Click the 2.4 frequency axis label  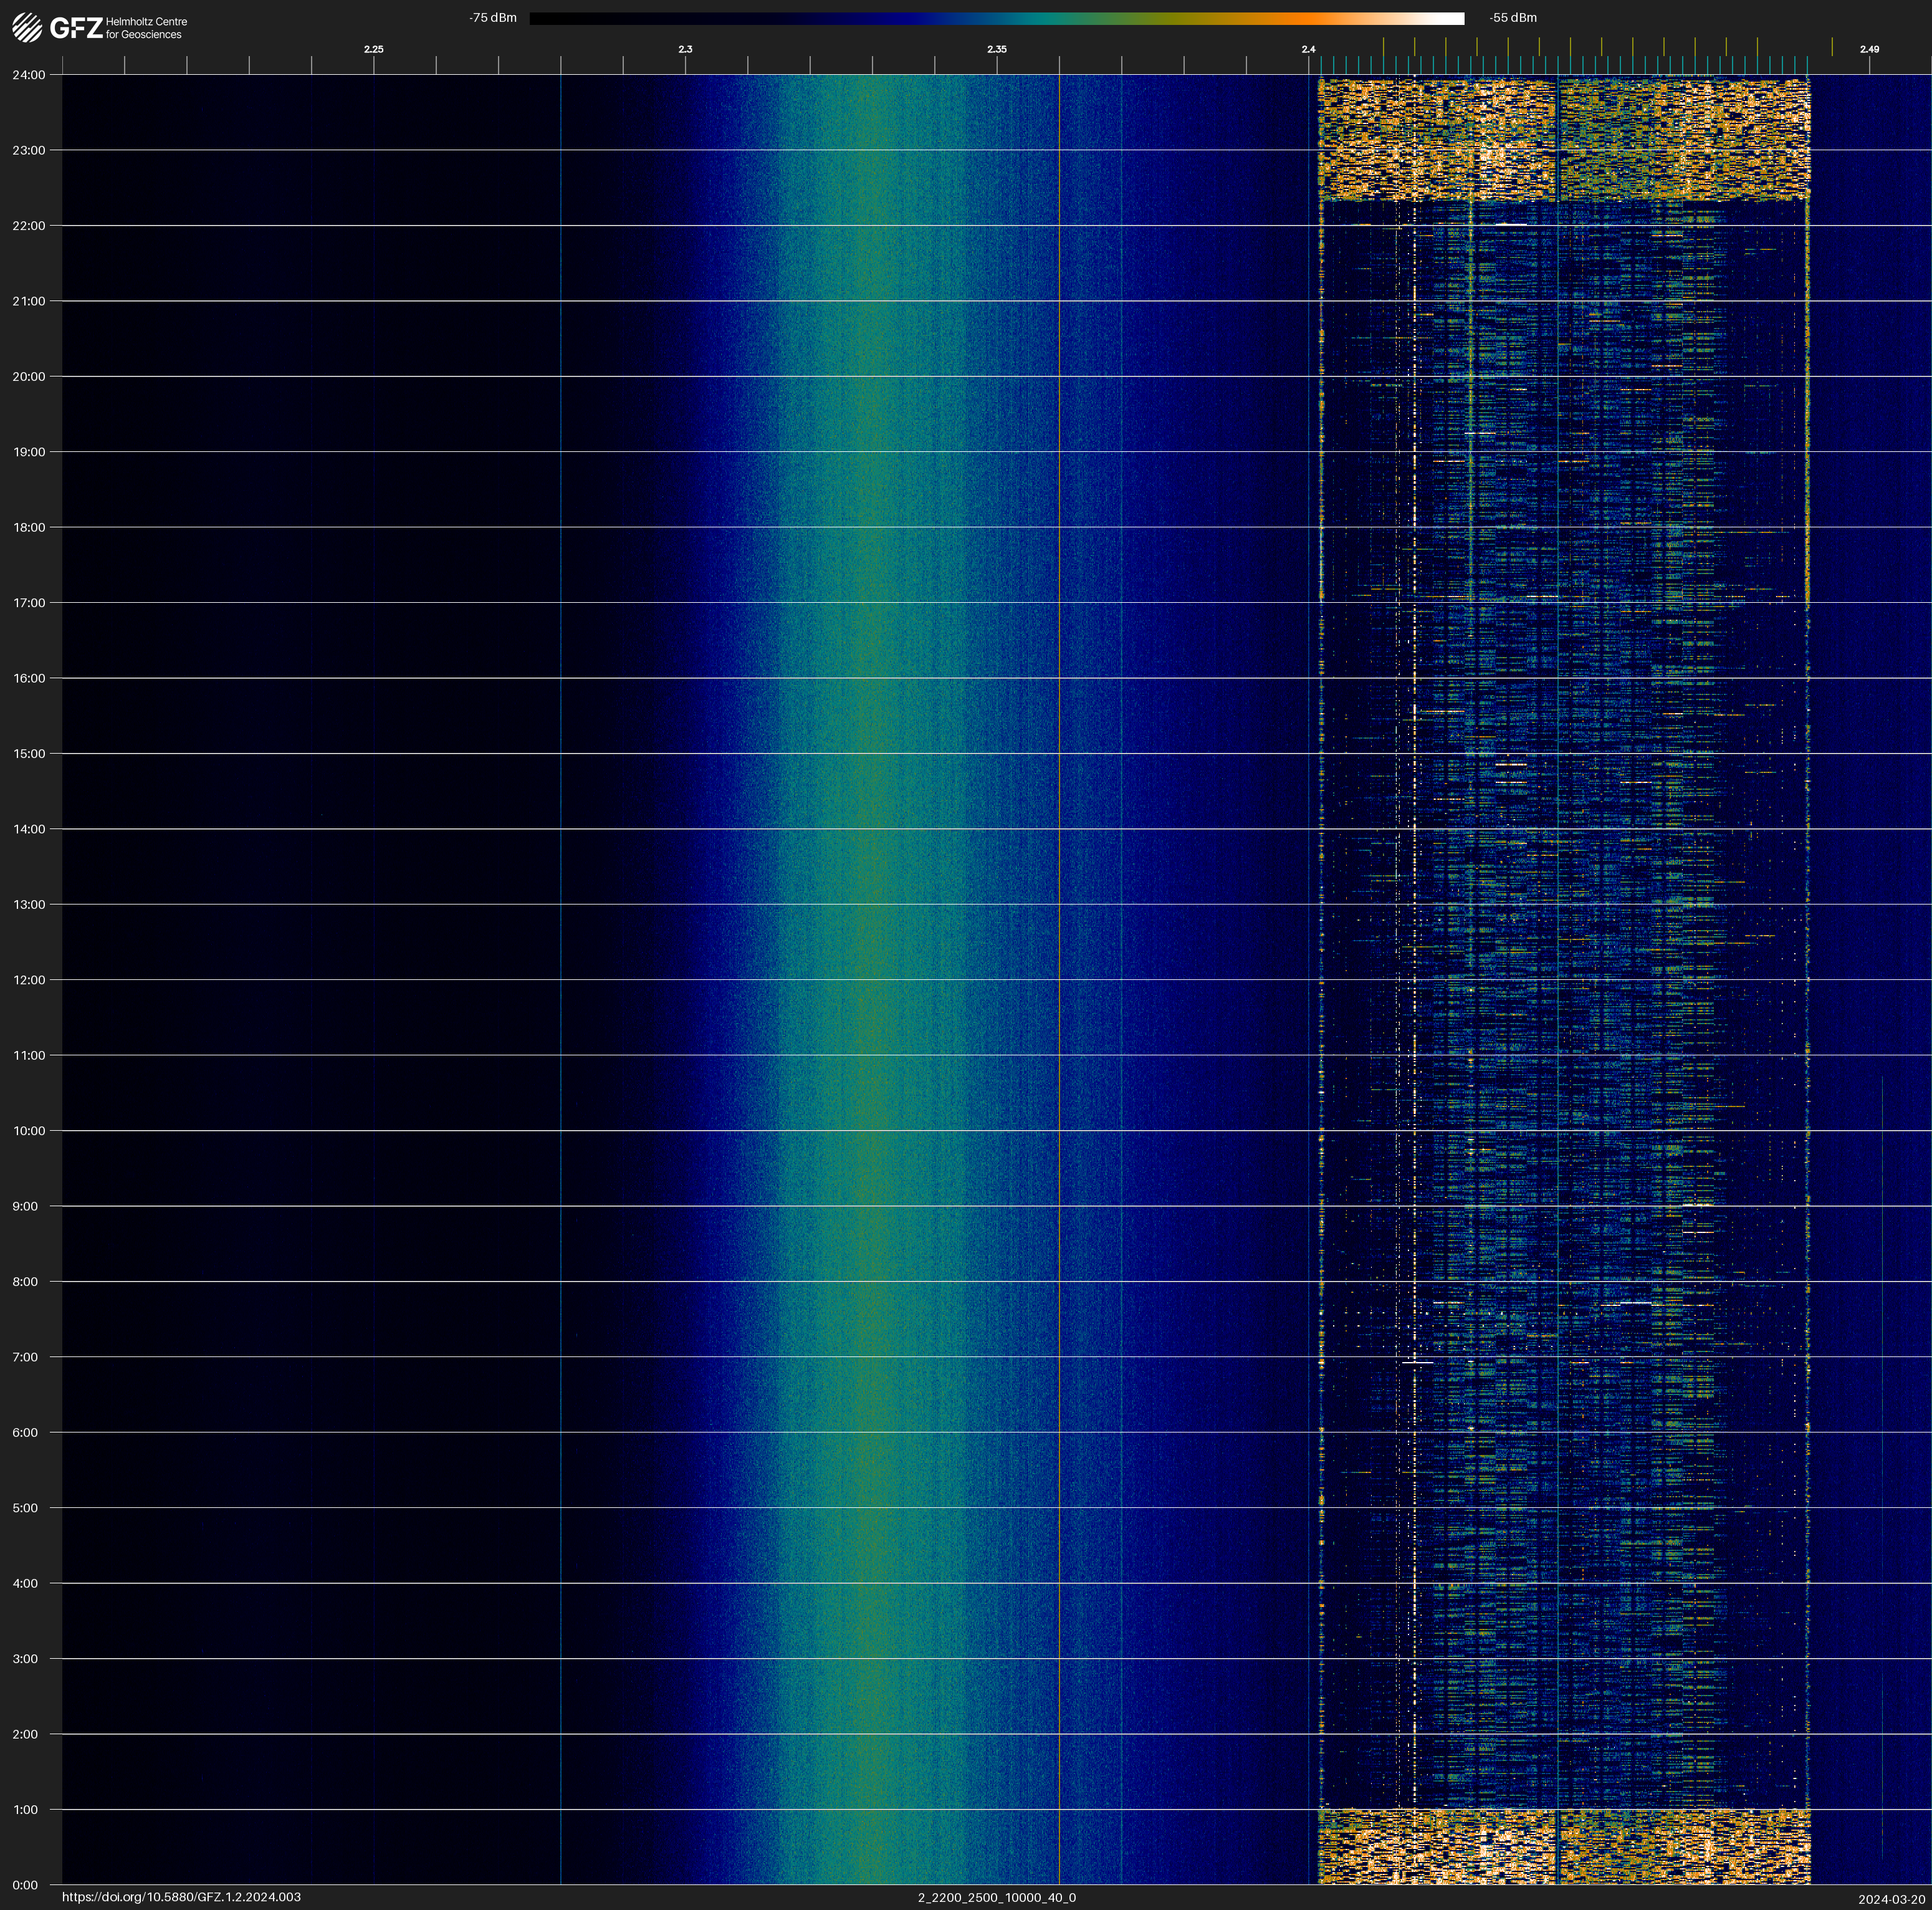coord(1308,49)
